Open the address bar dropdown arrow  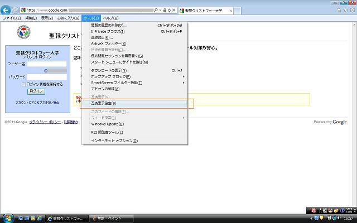(160, 10)
